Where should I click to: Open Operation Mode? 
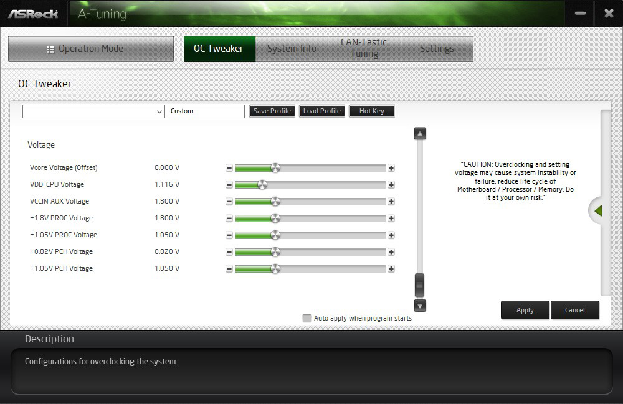coord(91,49)
